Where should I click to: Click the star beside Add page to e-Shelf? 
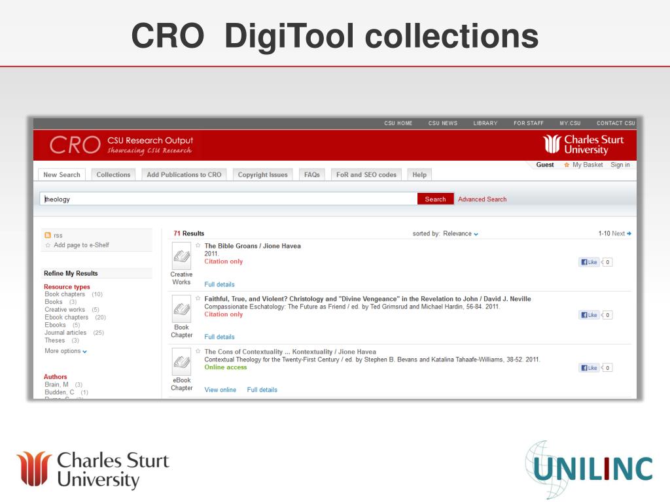click(48, 245)
